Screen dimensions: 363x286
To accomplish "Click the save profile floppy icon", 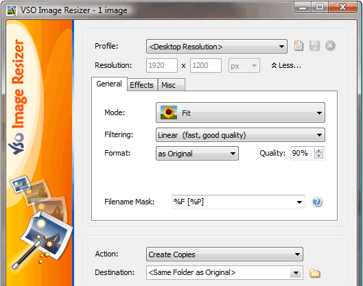I will [314, 45].
